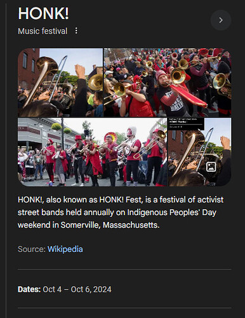The image size is (245, 318).
Task: Click the Source label text
Action: tap(32, 249)
